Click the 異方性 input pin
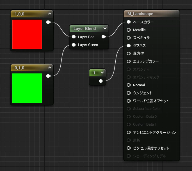 pyautogui.click(x=129, y=54)
